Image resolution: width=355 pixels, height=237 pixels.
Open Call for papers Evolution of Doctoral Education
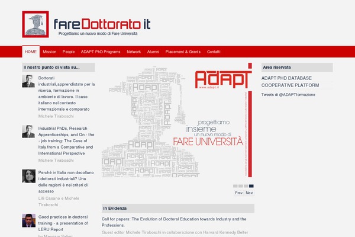coord(174,222)
